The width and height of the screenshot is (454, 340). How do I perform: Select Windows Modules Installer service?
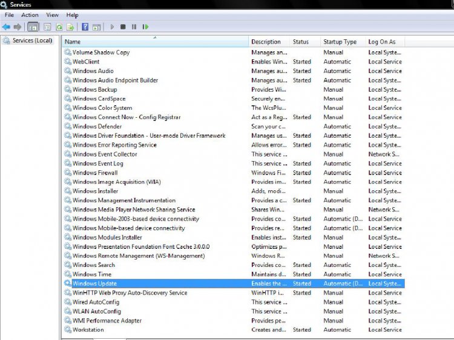234,237
